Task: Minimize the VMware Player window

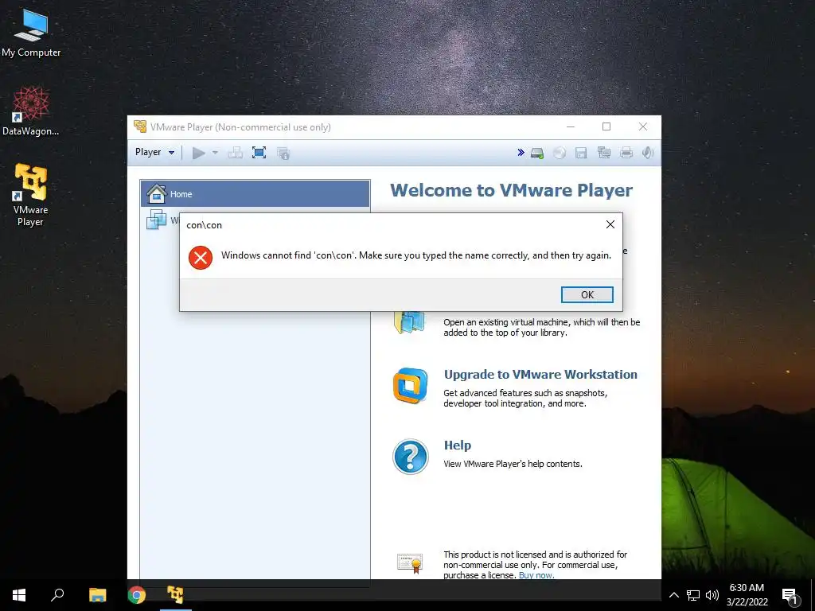Action: 570,126
